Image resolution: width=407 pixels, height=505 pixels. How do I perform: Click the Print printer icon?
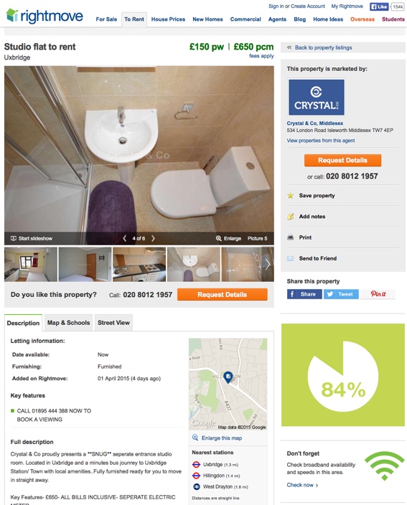point(290,237)
